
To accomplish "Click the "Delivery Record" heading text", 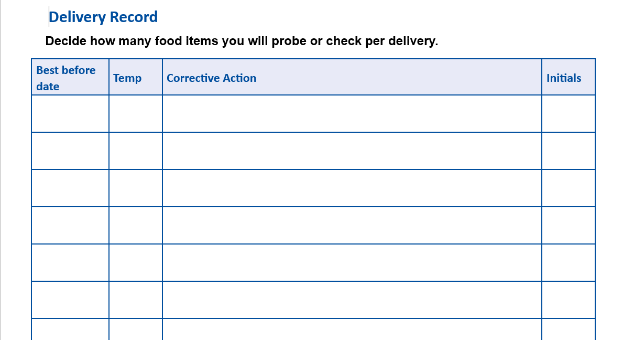I will coord(103,17).
